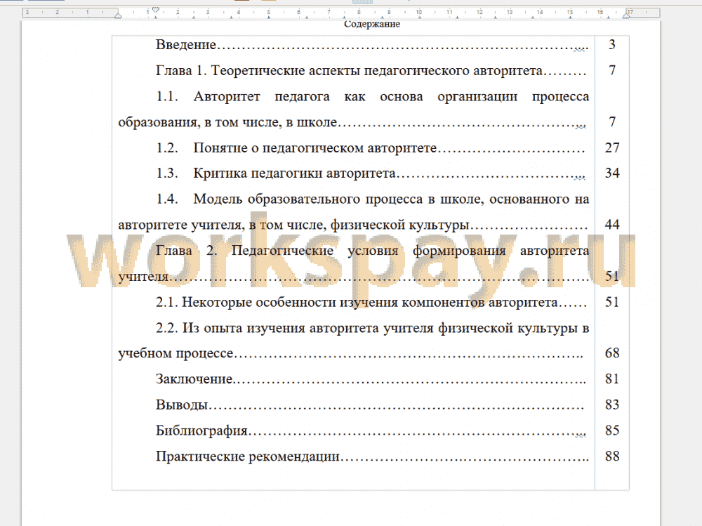This screenshot has width=702, height=526.
Task: Click page number 7 in the Глава 1 row
Action: click(x=612, y=71)
